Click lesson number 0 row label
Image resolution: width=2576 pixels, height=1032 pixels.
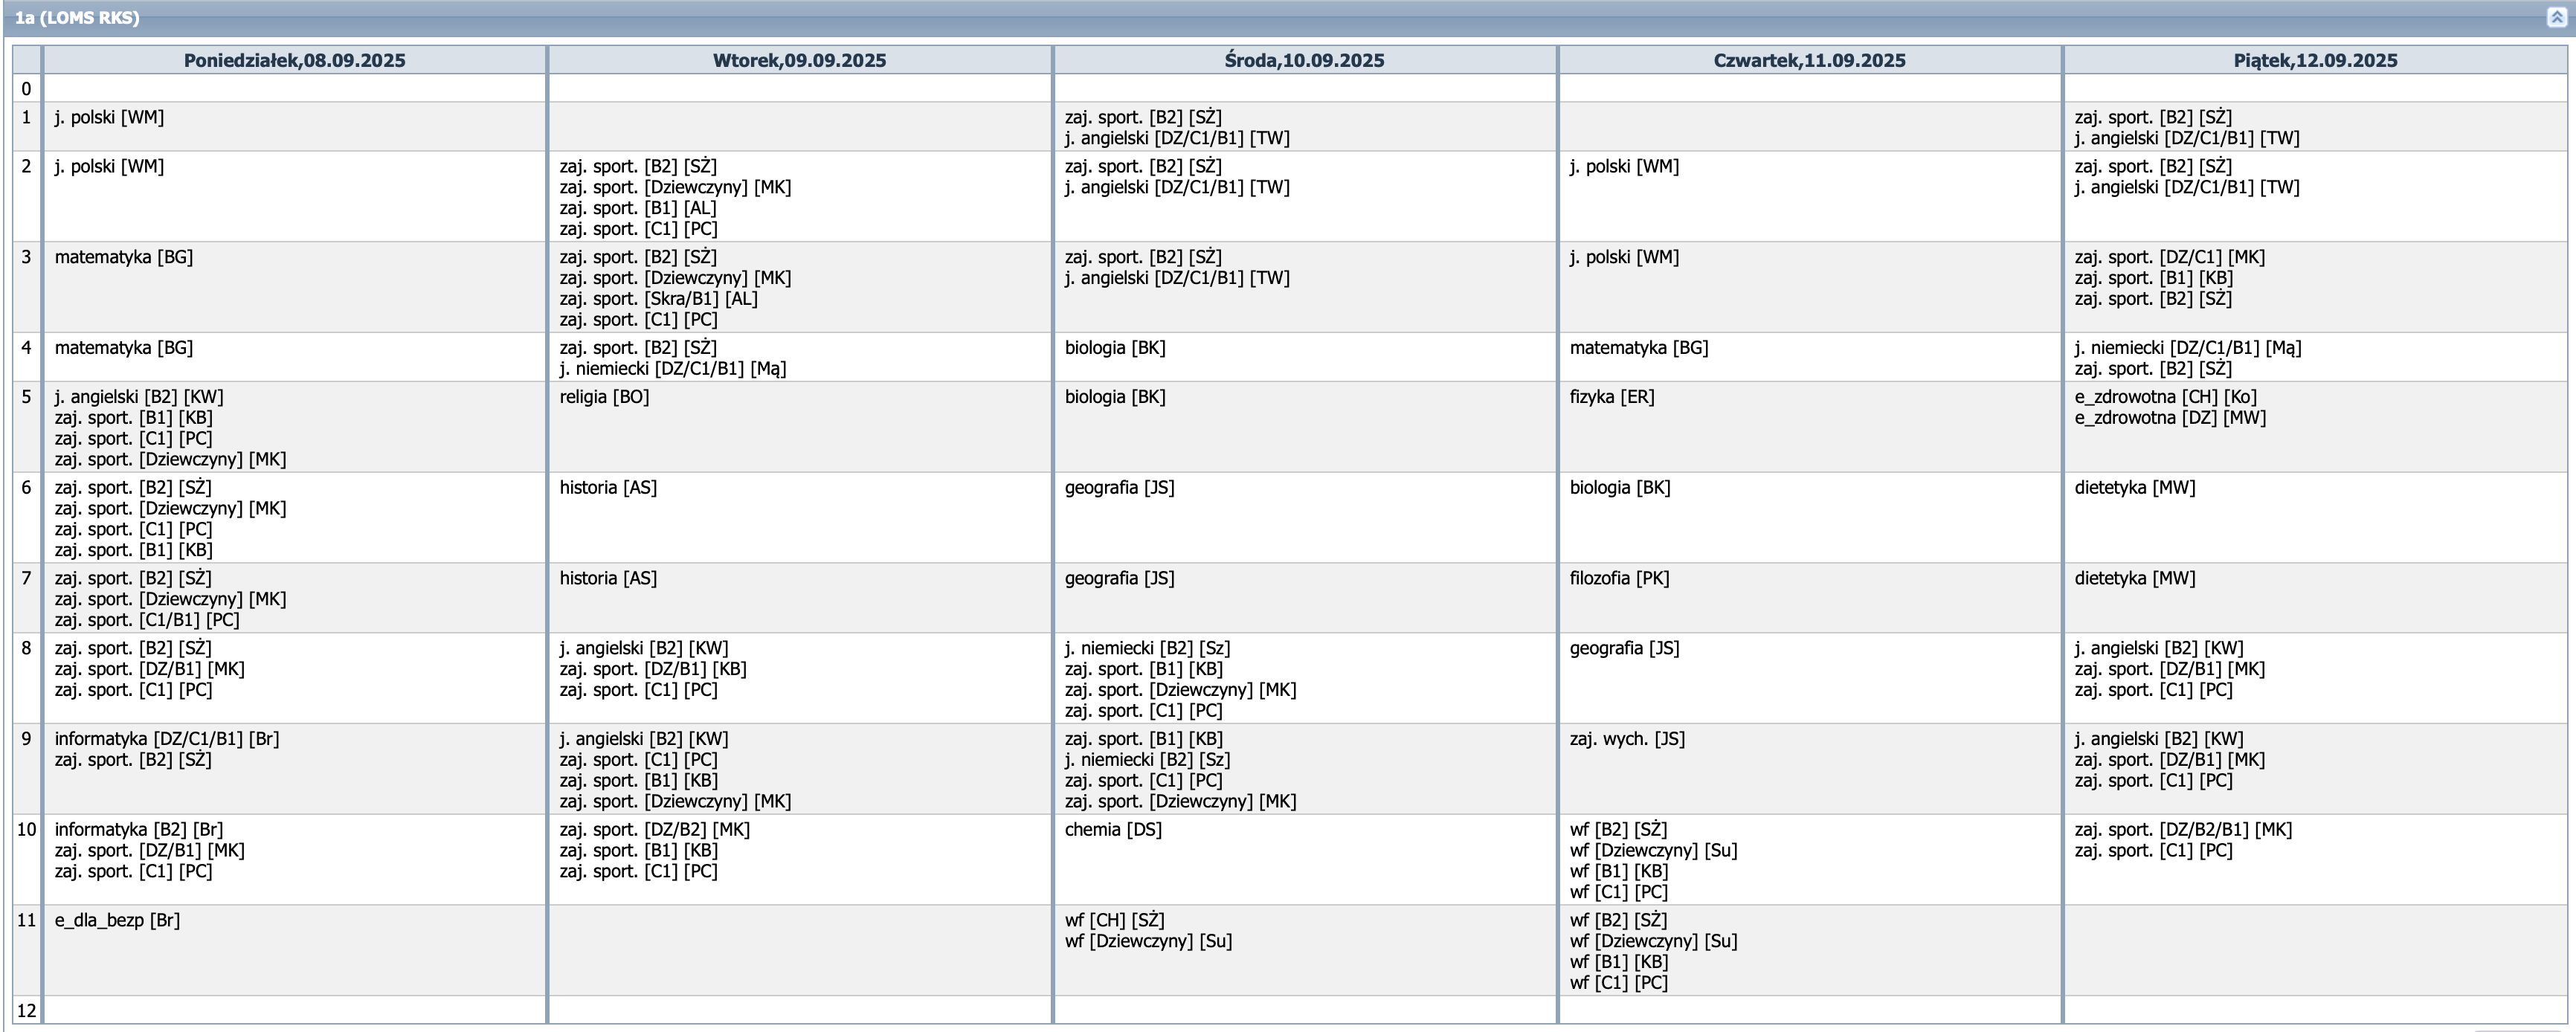click(x=26, y=88)
